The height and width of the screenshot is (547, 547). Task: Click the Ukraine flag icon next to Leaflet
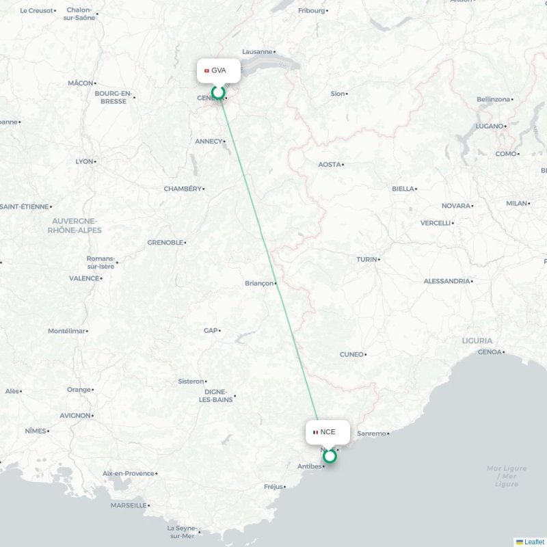(x=520, y=542)
